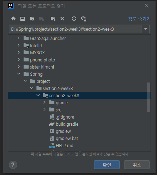Expand the src folder
157x175 pixels.
click(44, 110)
